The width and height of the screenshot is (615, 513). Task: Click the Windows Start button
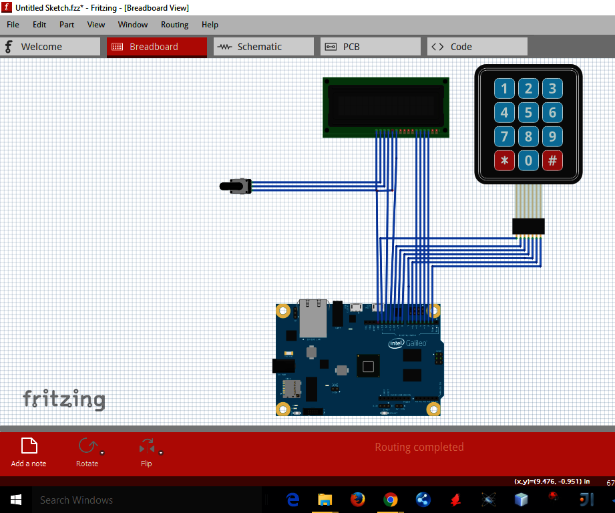15,499
